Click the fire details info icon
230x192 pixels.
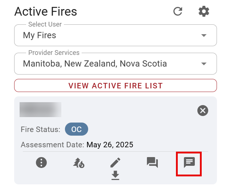41,163
